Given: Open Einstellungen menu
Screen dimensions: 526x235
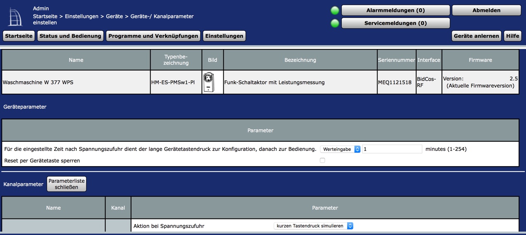Looking at the screenshot, I should tap(224, 36).
